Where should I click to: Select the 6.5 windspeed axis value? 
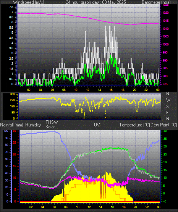pyautogui.click(x=11, y=17)
